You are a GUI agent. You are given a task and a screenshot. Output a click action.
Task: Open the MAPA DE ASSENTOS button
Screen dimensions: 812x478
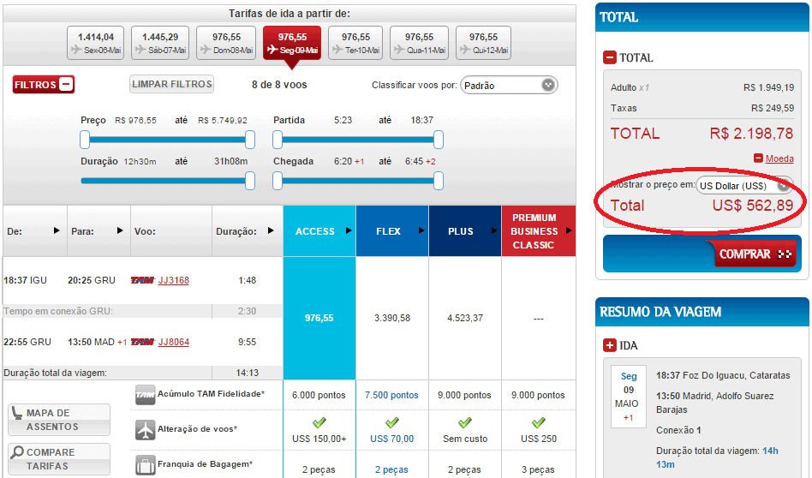pyautogui.click(x=59, y=420)
